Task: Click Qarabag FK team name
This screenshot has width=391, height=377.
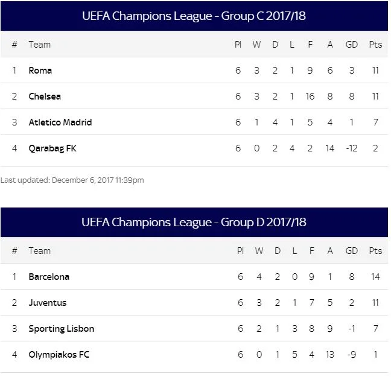Action: tap(52, 148)
